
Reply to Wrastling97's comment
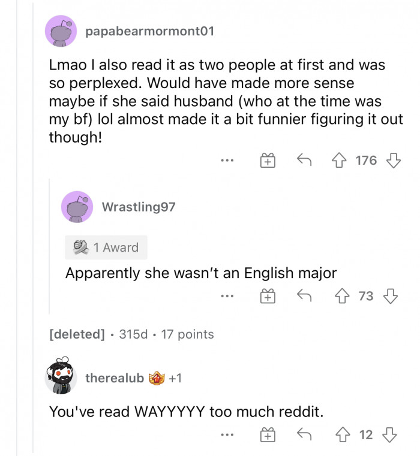tap(304, 296)
